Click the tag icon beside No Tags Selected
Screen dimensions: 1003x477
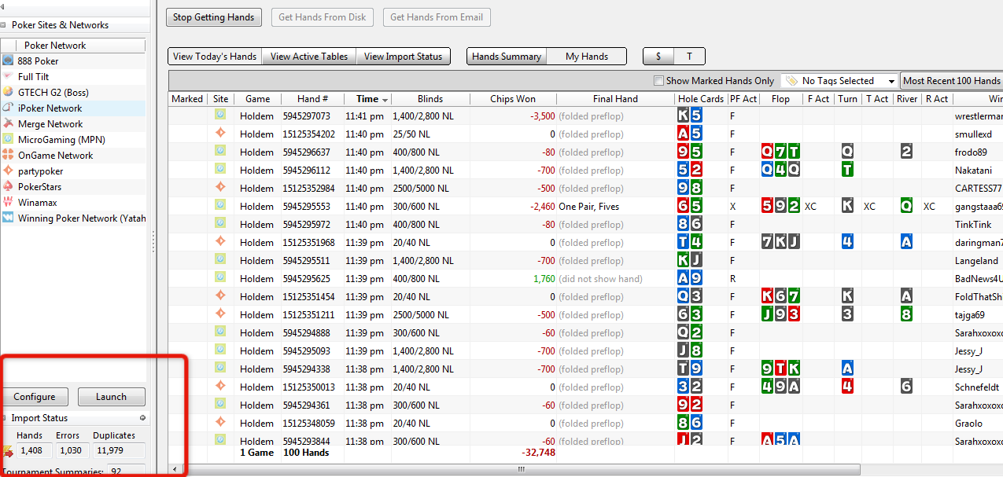[791, 81]
